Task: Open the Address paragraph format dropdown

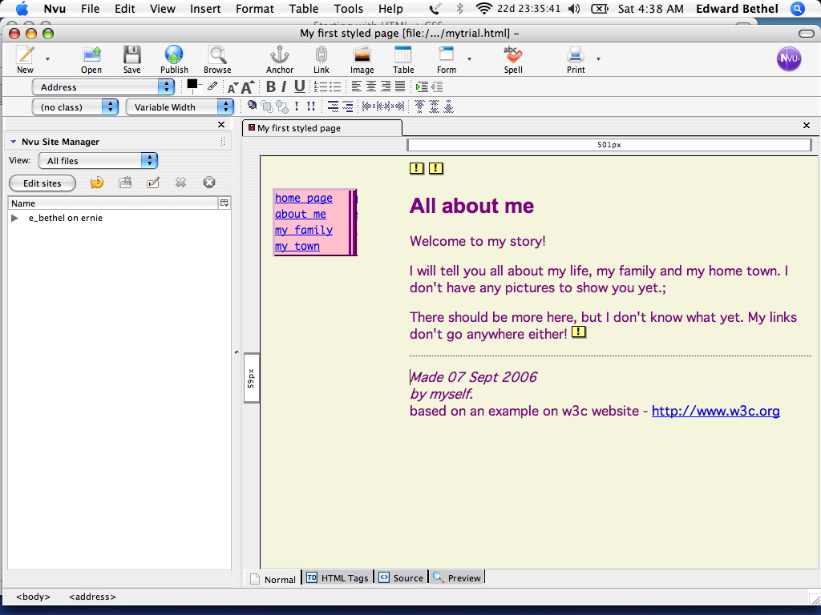Action: 104,86
